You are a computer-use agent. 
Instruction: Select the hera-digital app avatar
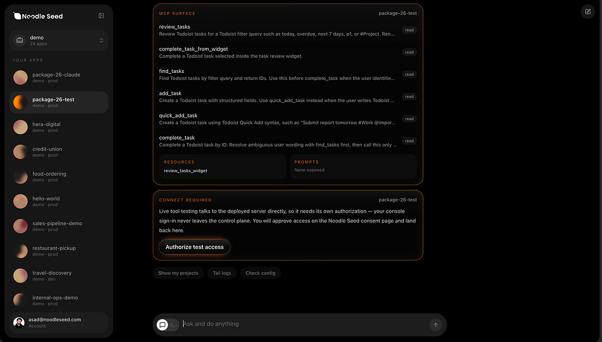pos(21,127)
